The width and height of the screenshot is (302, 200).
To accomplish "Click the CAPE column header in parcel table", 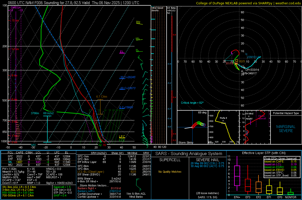I will (x=19, y=152).
